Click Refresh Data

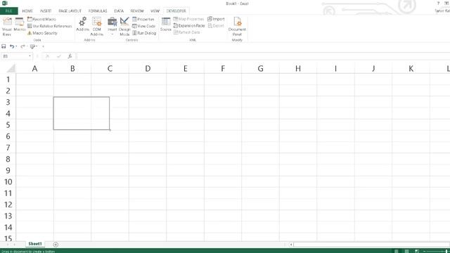(x=187, y=32)
